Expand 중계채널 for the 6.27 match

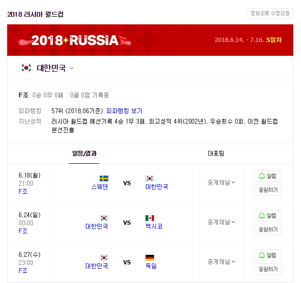[x=221, y=262]
